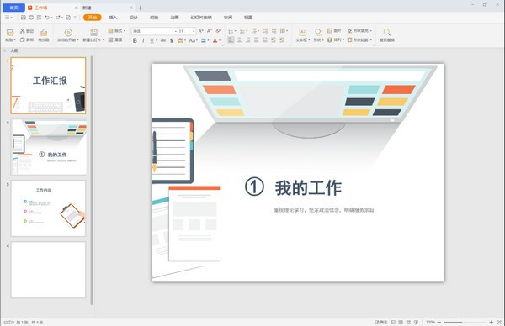Viewport: 505px width, 326px height.
Task: Select the Format Painter brush
Action: click(x=44, y=32)
